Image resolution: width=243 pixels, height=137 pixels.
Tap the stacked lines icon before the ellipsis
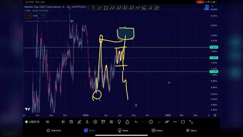point(167,122)
